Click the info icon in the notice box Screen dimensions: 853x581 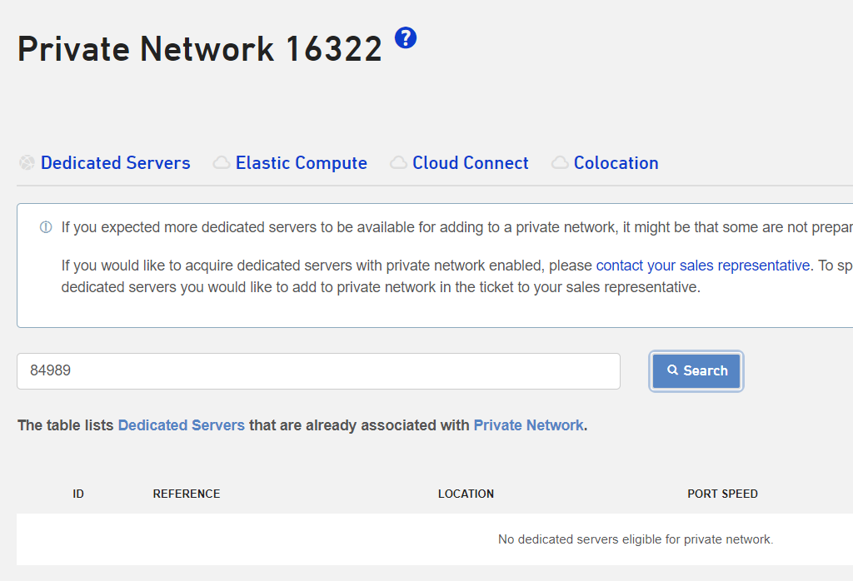point(46,227)
